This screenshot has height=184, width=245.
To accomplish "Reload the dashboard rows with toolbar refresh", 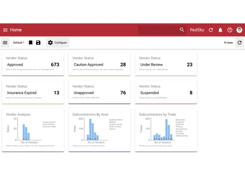I will click(240, 43).
